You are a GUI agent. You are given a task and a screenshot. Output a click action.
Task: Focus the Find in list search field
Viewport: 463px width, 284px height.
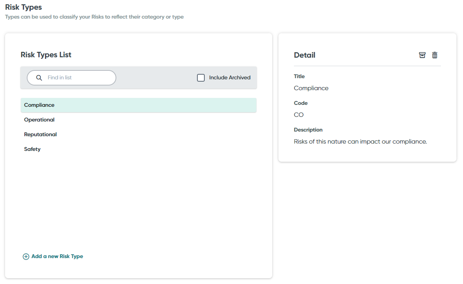[71, 78]
